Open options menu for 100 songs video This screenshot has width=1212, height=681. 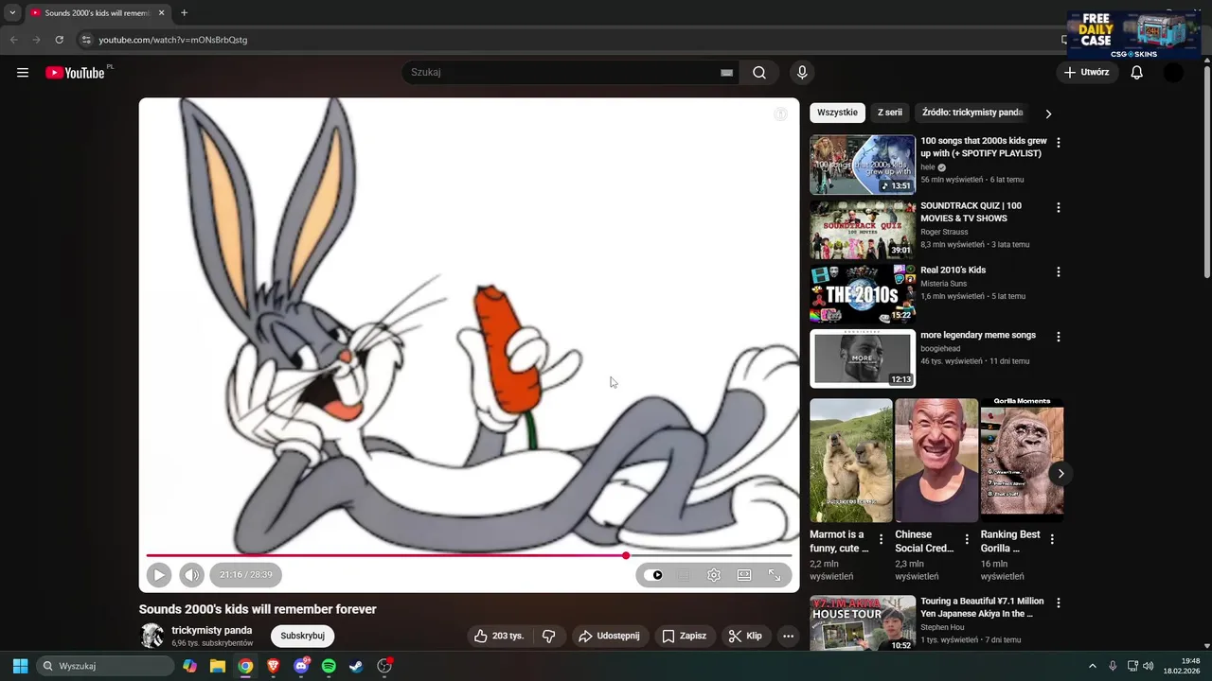(1059, 143)
